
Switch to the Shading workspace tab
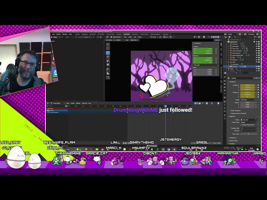point(118,34)
